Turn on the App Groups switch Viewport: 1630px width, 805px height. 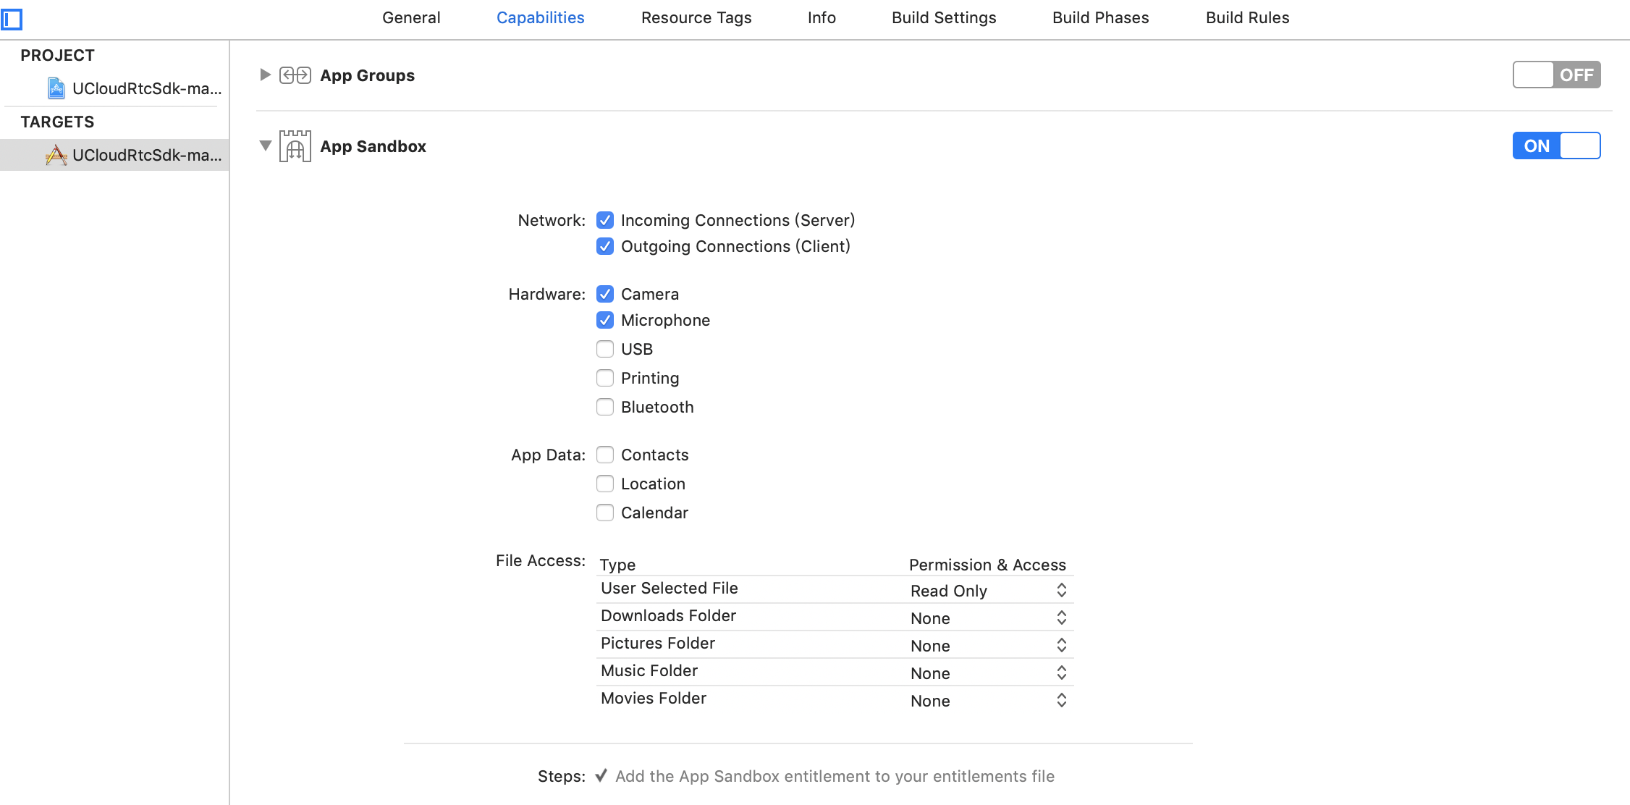(x=1555, y=75)
